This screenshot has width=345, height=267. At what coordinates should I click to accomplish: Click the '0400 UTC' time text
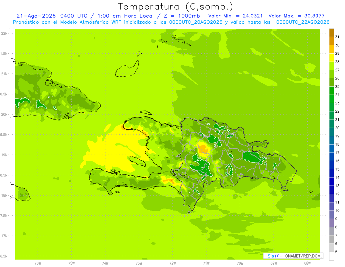[74, 16]
